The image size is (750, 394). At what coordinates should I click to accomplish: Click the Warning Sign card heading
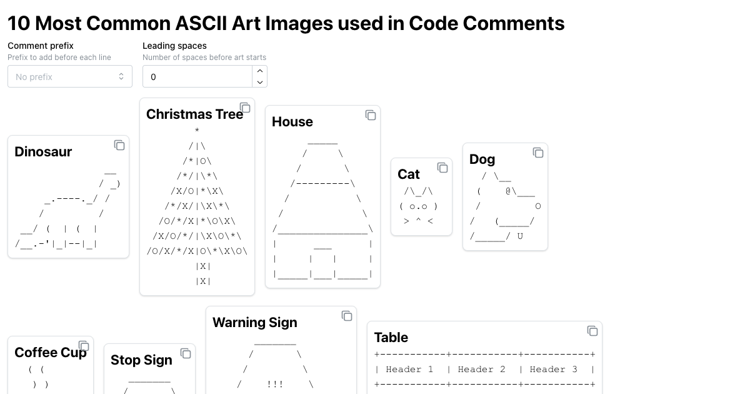[254, 322]
